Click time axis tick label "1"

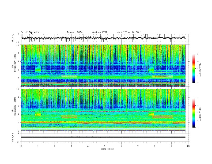pyautogui.click(x=38, y=146)
